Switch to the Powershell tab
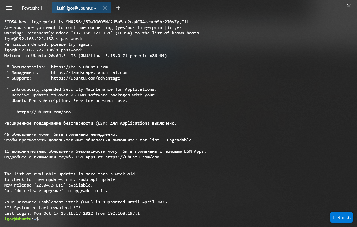357x227 pixels. [x=32, y=8]
